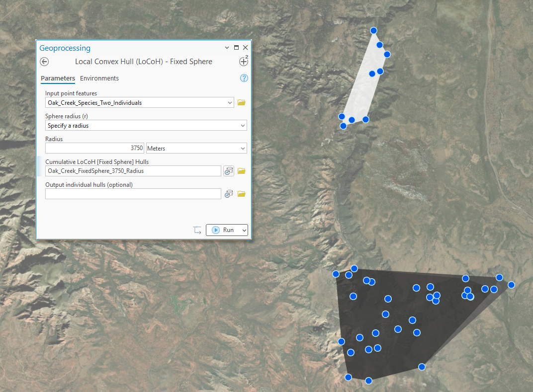This screenshot has height=392, width=533.
Task: Expand the Run button dropdown arrow
Action: (244, 230)
